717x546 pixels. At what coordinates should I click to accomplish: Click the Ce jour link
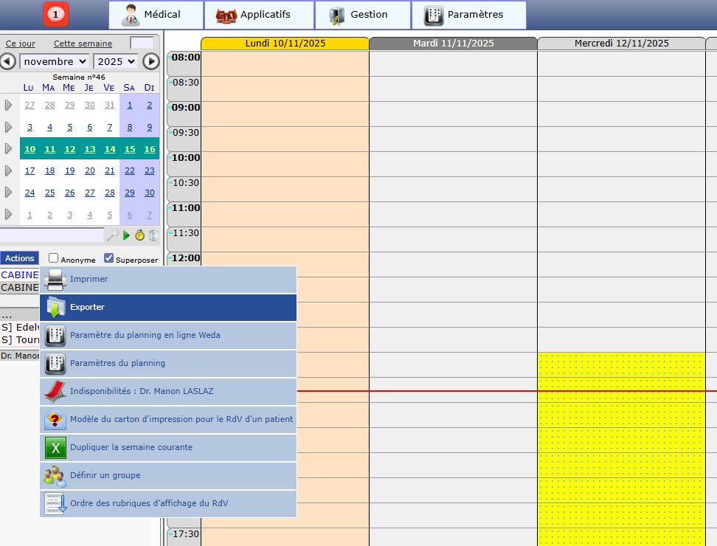click(21, 44)
